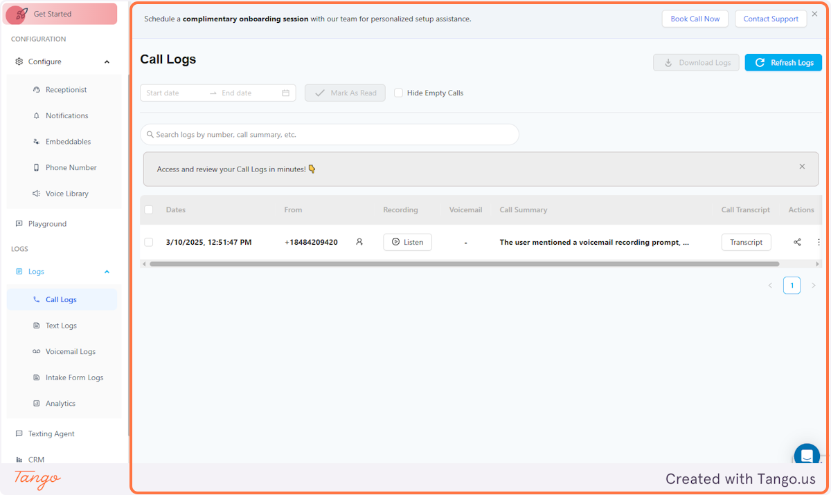Click the Embeddables icon
831x495 pixels.
pos(37,142)
